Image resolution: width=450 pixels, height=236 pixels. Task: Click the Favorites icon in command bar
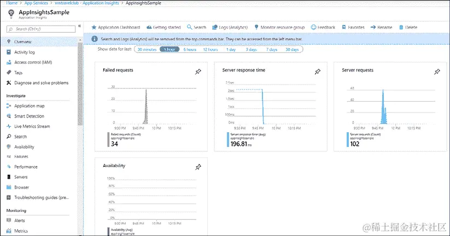tap(344, 27)
